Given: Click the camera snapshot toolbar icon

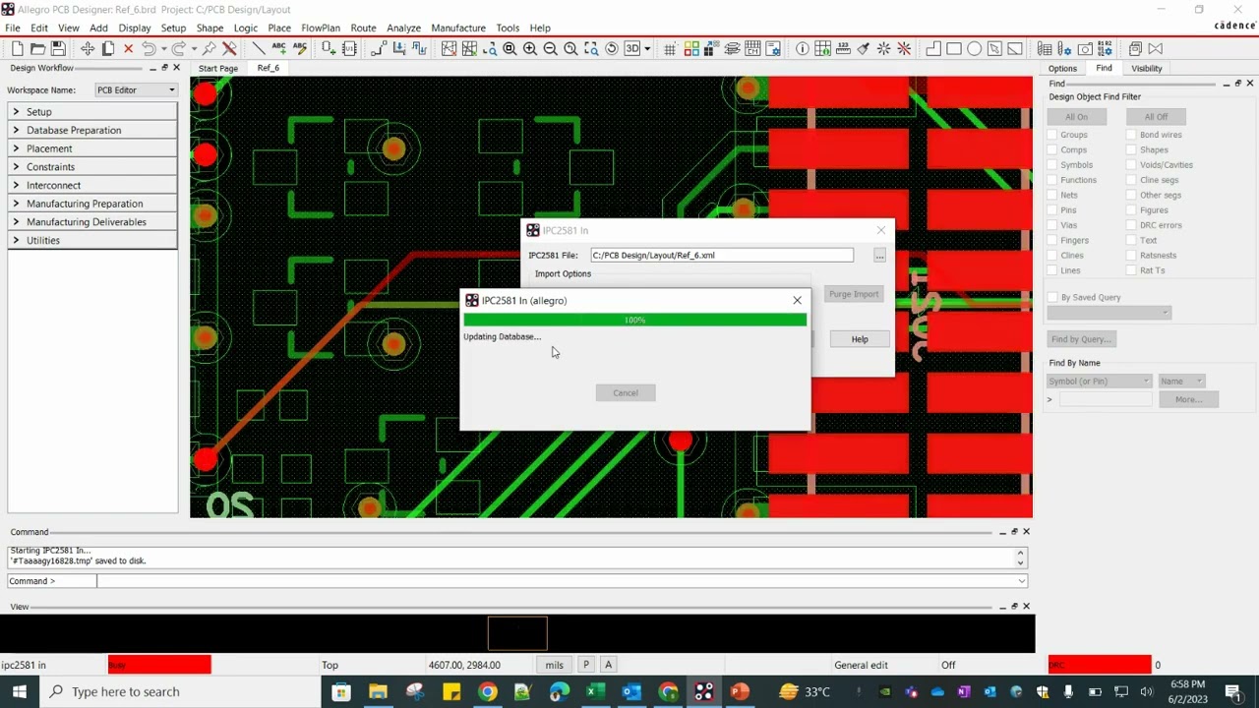Looking at the screenshot, I should pyautogui.click(x=1085, y=48).
